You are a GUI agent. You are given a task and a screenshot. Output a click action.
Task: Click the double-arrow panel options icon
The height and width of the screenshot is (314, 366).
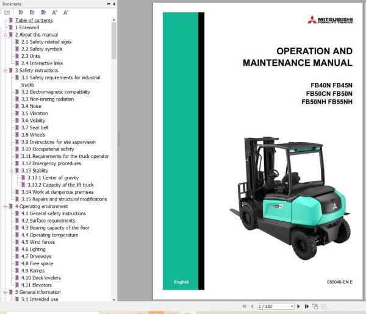[109, 4]
